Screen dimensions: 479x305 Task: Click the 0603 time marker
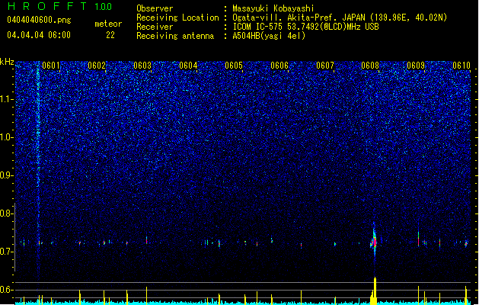tap(142, 66)
